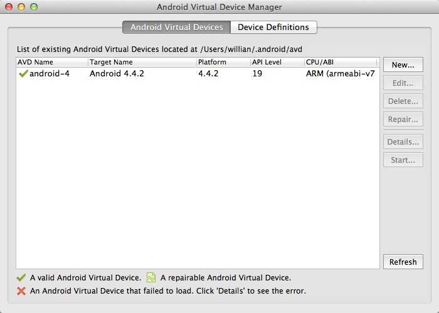Click the green checkmark beside android-4
439x313 pixels.
[x=23, y=74]
